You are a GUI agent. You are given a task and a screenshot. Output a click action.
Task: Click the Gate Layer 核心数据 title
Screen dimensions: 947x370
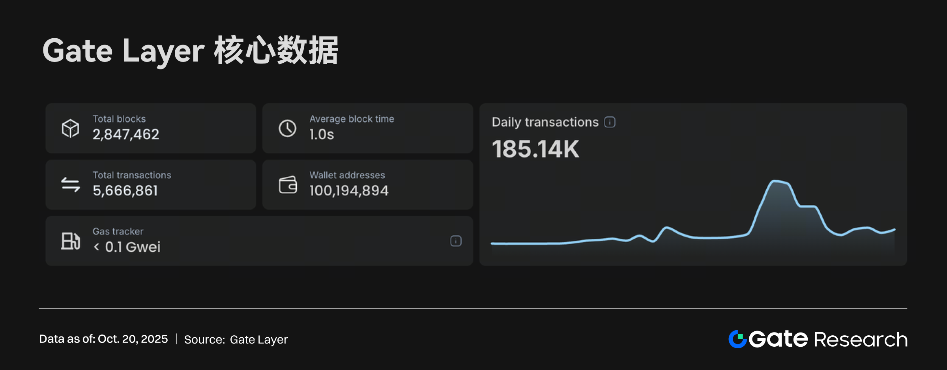click(190, 50)
